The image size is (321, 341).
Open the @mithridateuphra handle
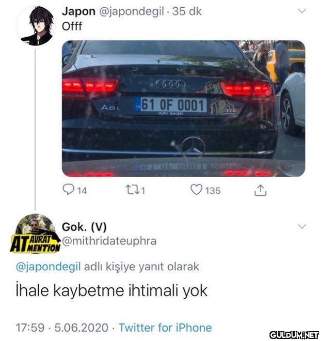click(109, 241)
